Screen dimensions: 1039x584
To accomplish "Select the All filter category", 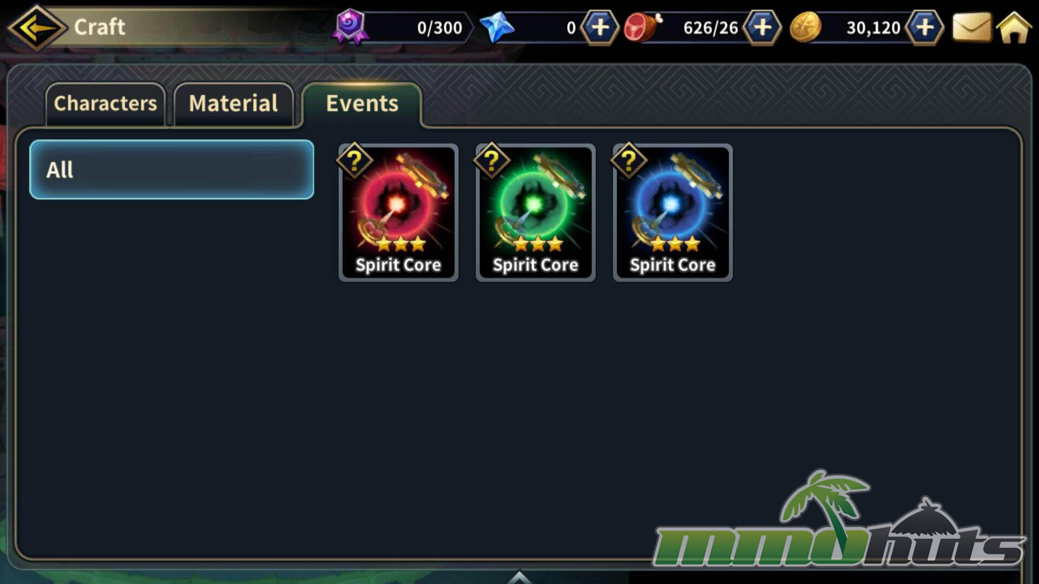I will pyautogui.click(x=172, y=170).
